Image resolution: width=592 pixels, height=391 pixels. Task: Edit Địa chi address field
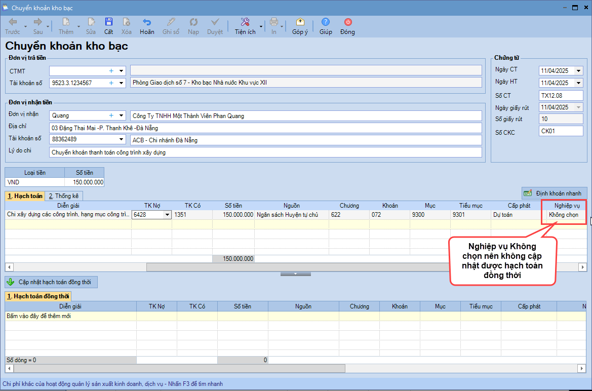click(x=265, y=128)
